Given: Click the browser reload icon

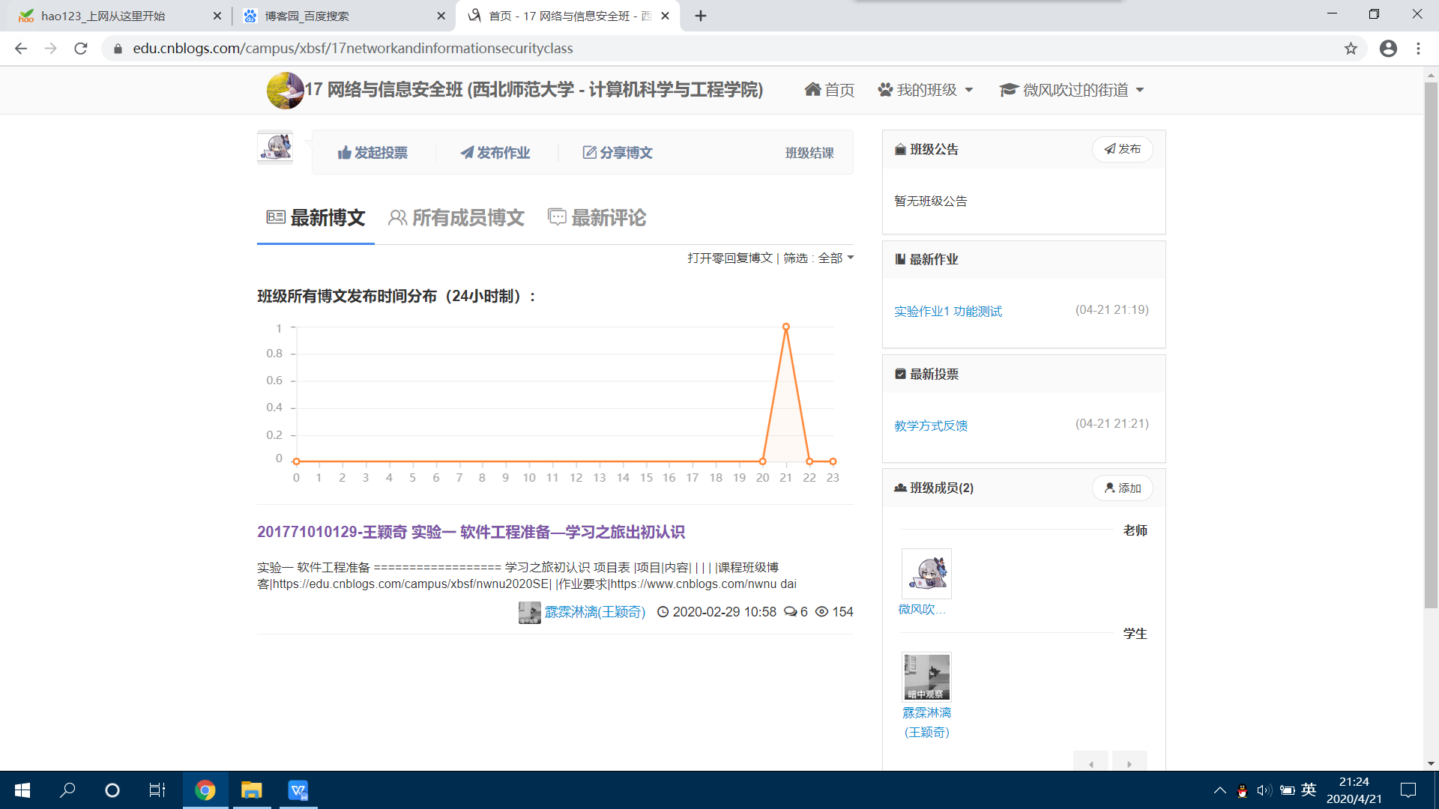Looking at the screenshot, I should 81,49.
